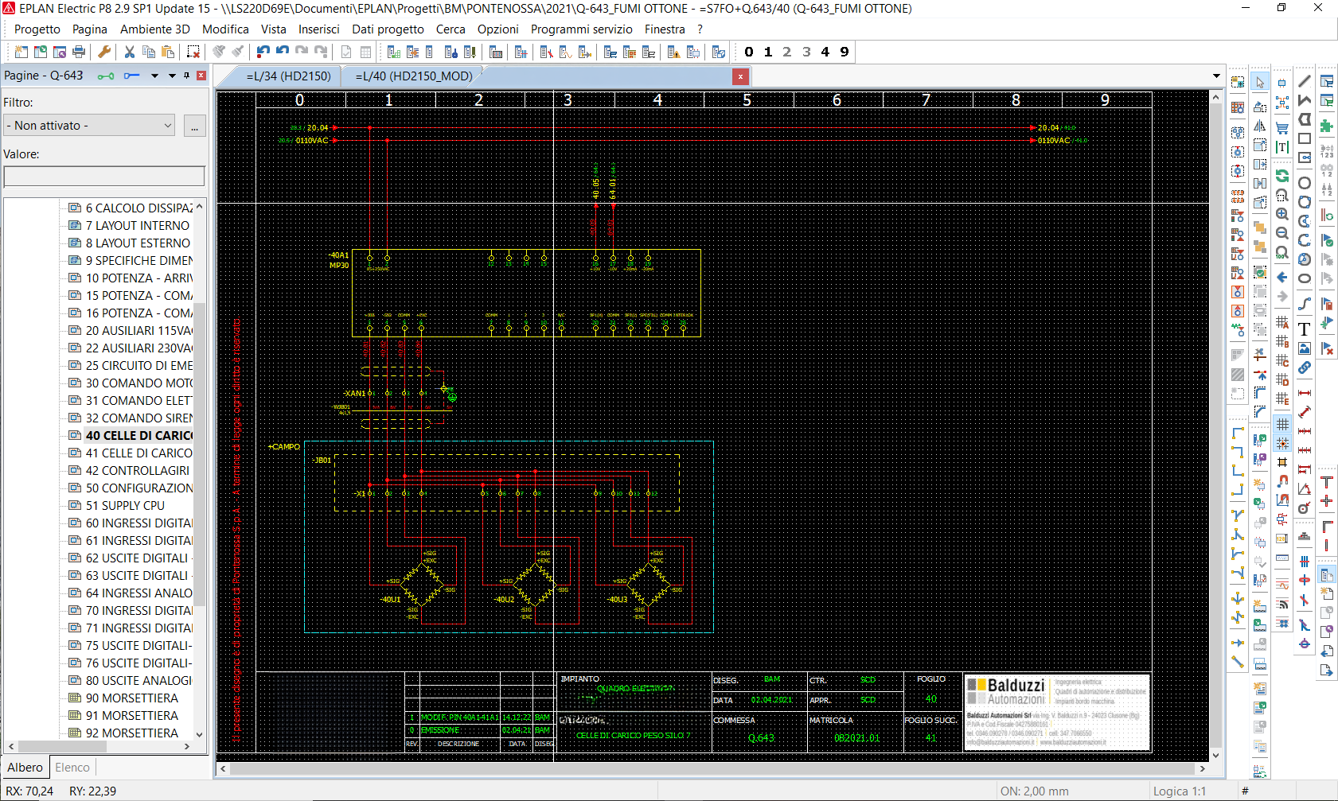Select the Rectangle drawing tool
Viewport: 1338px width, 801px height.
coord(1305,138)
